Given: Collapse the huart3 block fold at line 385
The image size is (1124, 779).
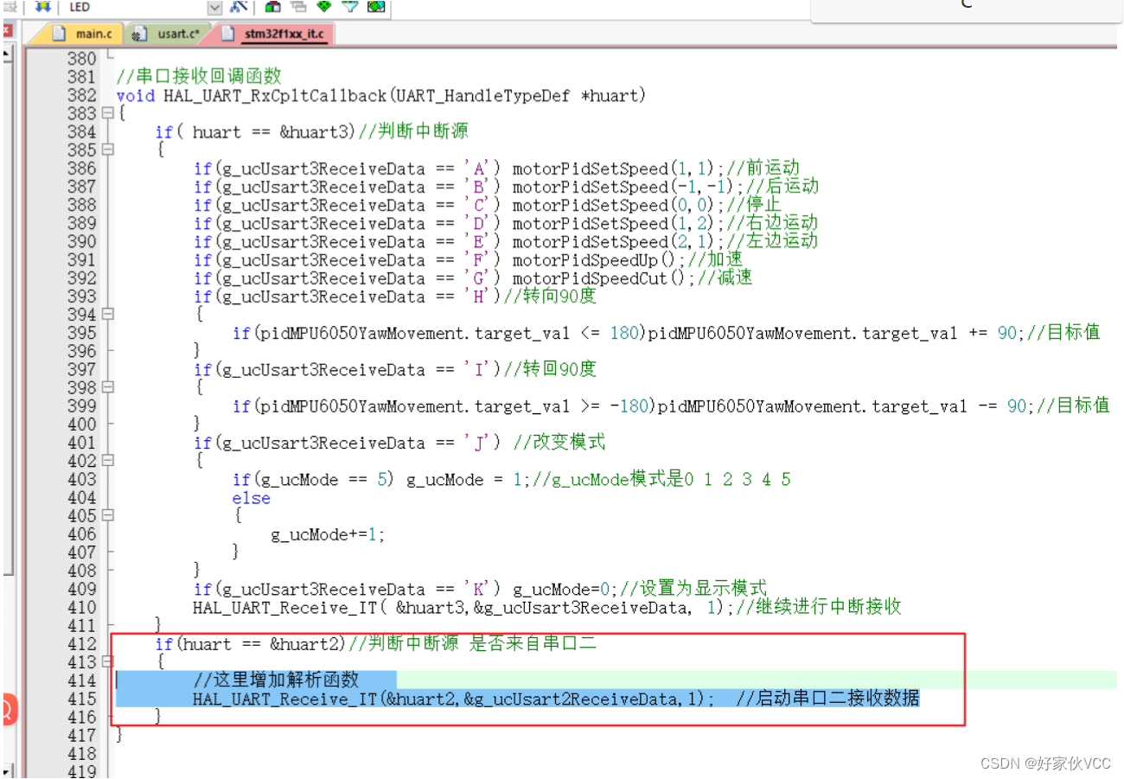Looking at the screenshot, I should click(x=107, y=150).
